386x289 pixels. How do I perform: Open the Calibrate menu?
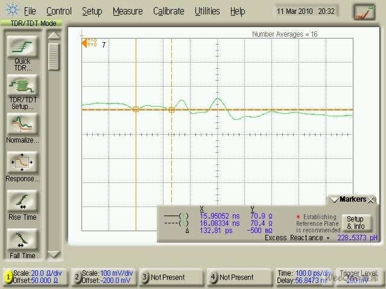[168, 11]
